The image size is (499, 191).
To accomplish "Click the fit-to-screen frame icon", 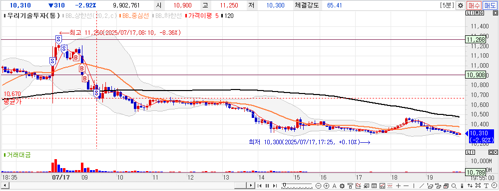I will [x=478, y=186].
